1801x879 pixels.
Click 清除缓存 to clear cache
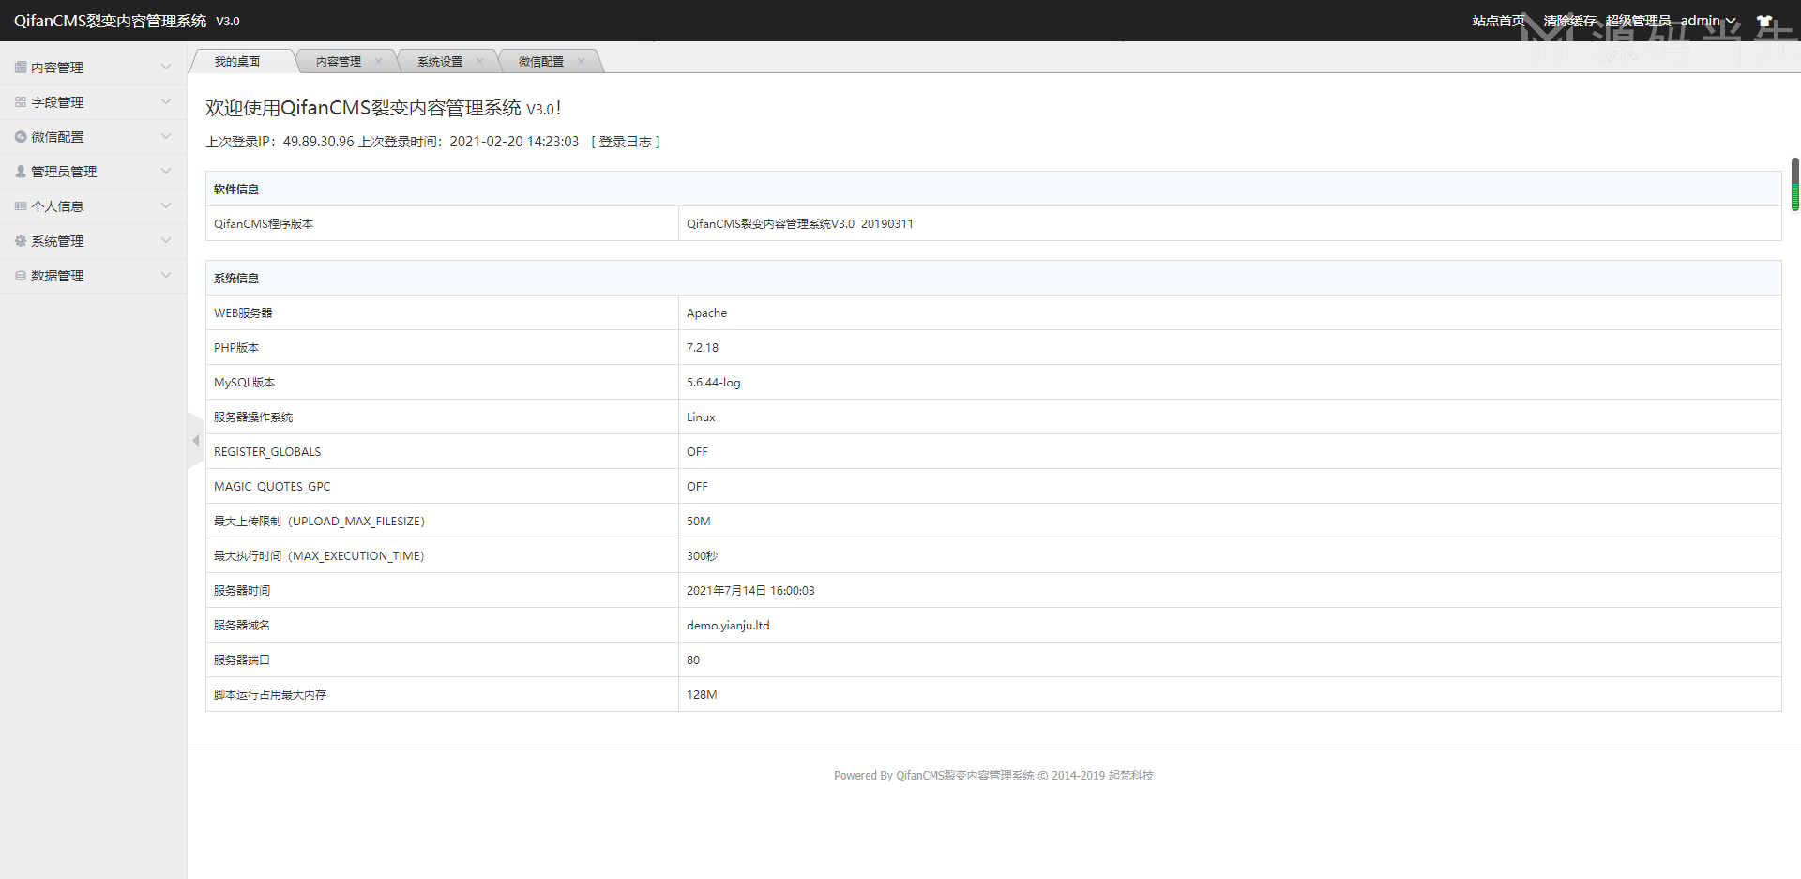coord(1569,21)
